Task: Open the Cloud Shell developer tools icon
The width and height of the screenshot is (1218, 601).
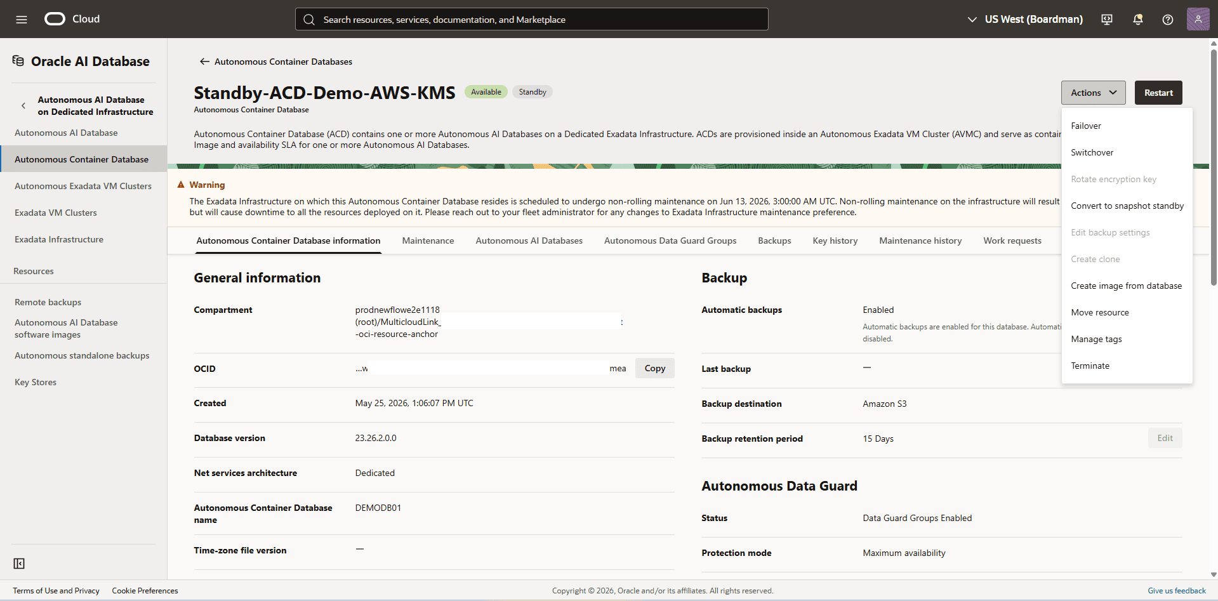Action: point(1107,19)
